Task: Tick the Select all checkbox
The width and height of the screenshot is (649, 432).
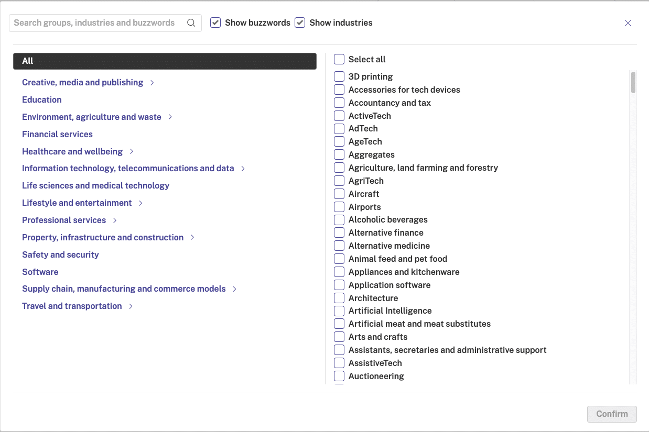Action: click(339, 59)
